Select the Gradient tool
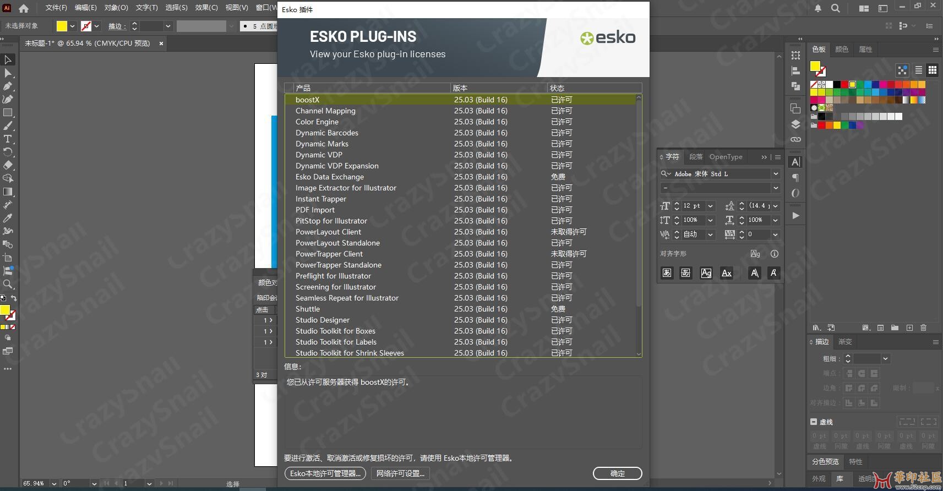The height and width of the screenshot is (491, 943). coord(8,192)
